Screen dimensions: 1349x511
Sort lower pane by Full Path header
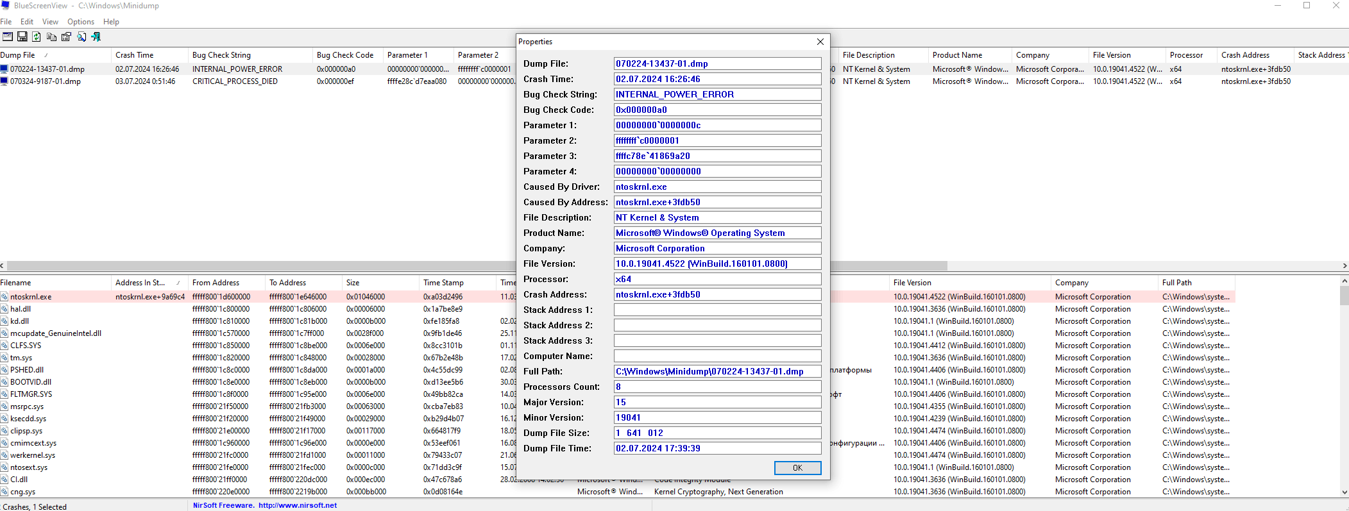1196,283
